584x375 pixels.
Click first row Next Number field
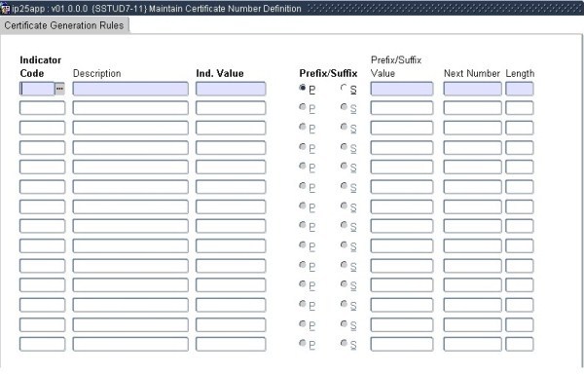pos(472,89)
